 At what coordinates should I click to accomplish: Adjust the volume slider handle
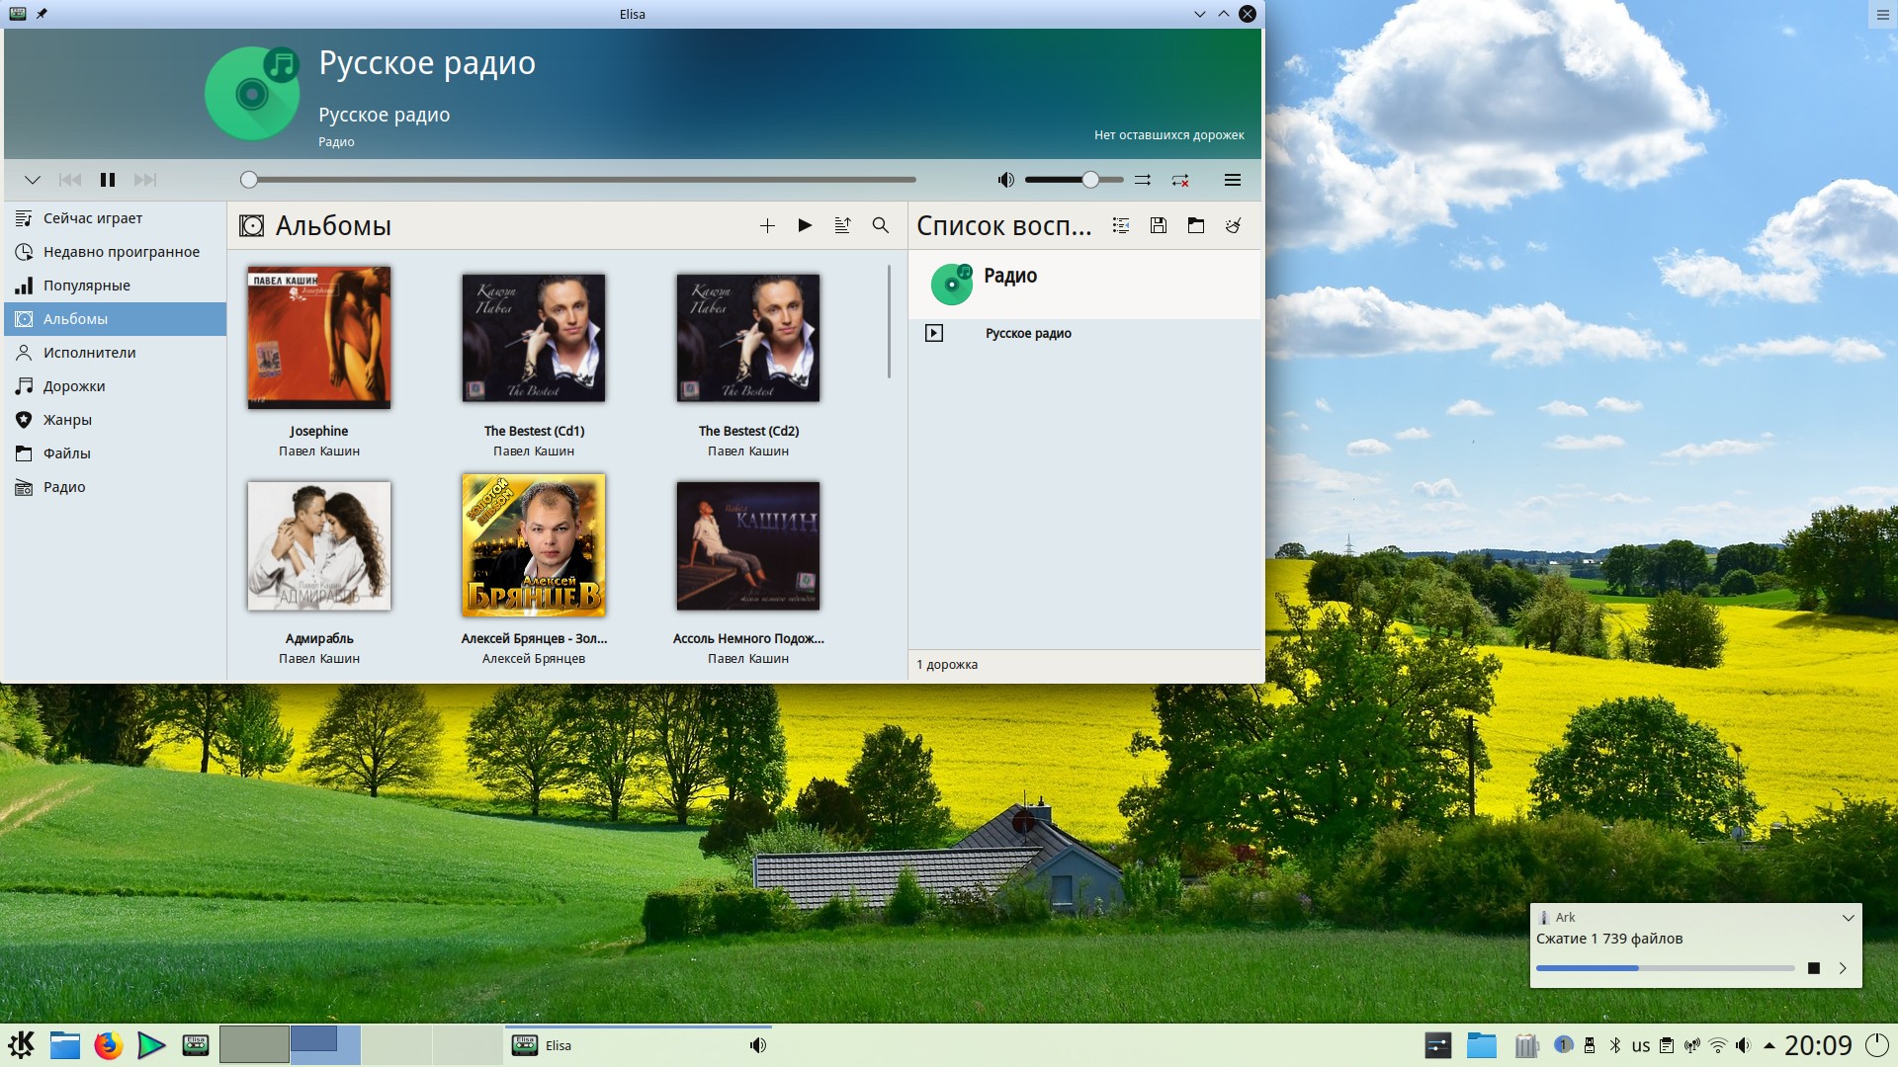(1090, 180)
